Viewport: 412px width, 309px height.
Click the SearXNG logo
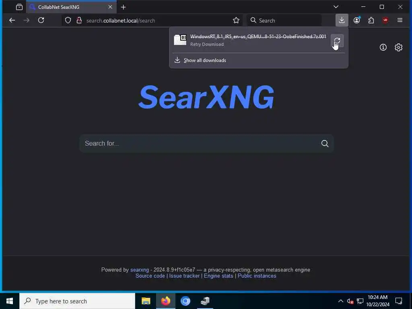pyautogui.click(x=206, y=97)
